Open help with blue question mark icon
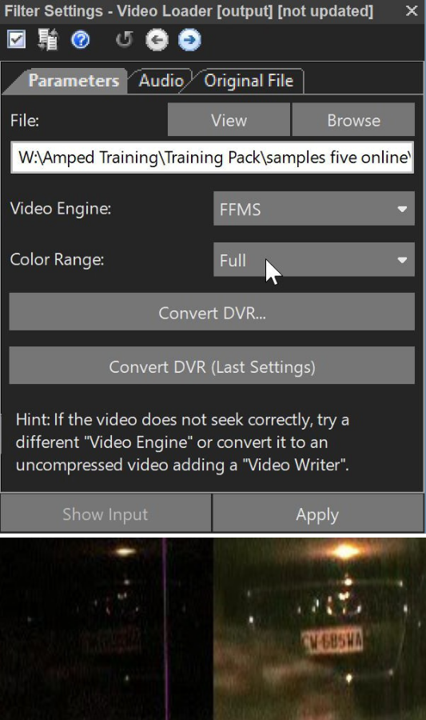The height and width of the screenshot is (720, 426). (x=80, y=40)
